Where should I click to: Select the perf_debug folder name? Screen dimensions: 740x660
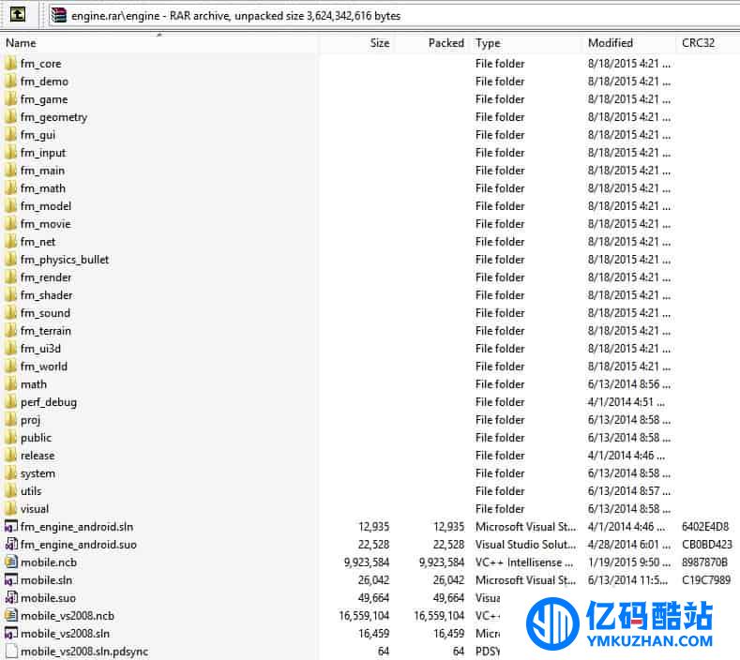click(49, 402)
